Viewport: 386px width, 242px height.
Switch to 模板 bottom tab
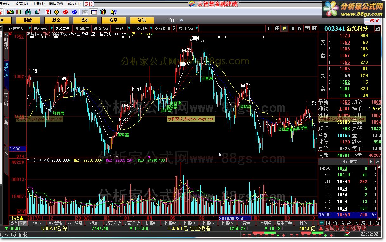(x=23, y=223)
